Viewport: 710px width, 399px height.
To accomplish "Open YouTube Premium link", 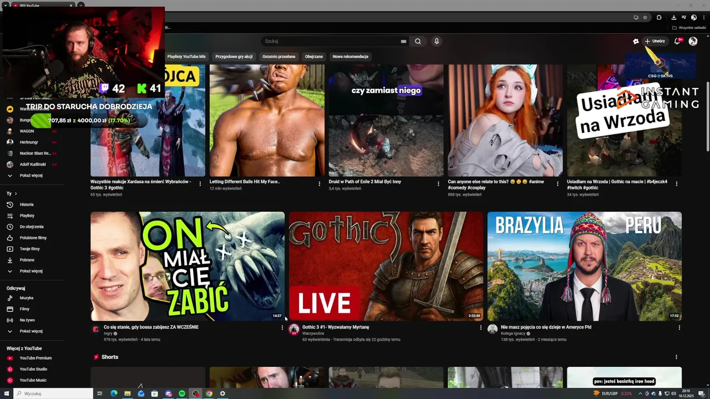I will point(35,358).
